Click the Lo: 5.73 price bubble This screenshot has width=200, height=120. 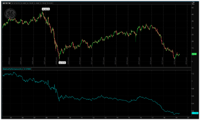click(62, 63)
